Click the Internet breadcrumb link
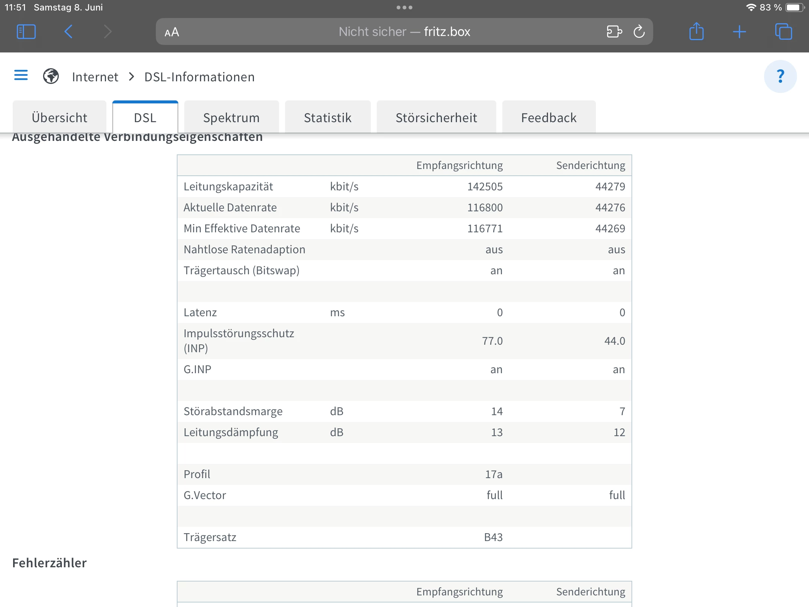Viewport: 809px width, 607px height. coord(95,77)
